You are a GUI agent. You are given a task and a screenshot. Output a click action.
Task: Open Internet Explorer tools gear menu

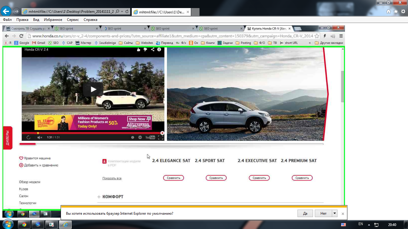coord(403,12)
